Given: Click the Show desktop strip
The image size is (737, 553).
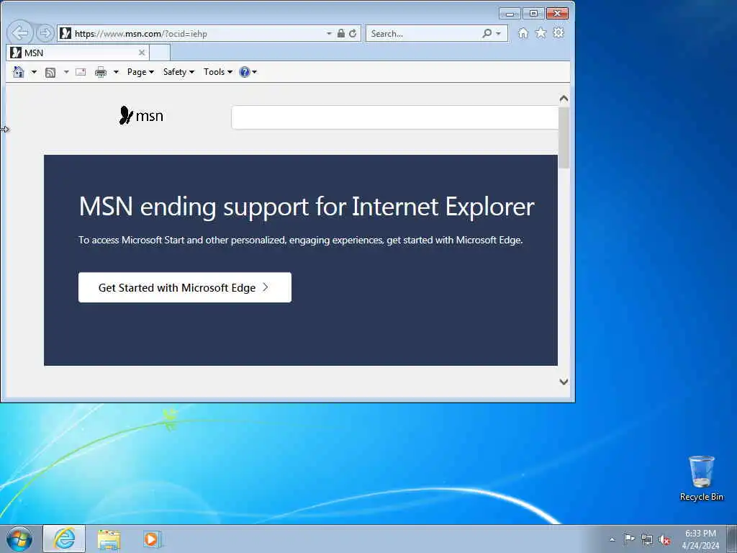Looking at the screenshot, I should [732, 539].
